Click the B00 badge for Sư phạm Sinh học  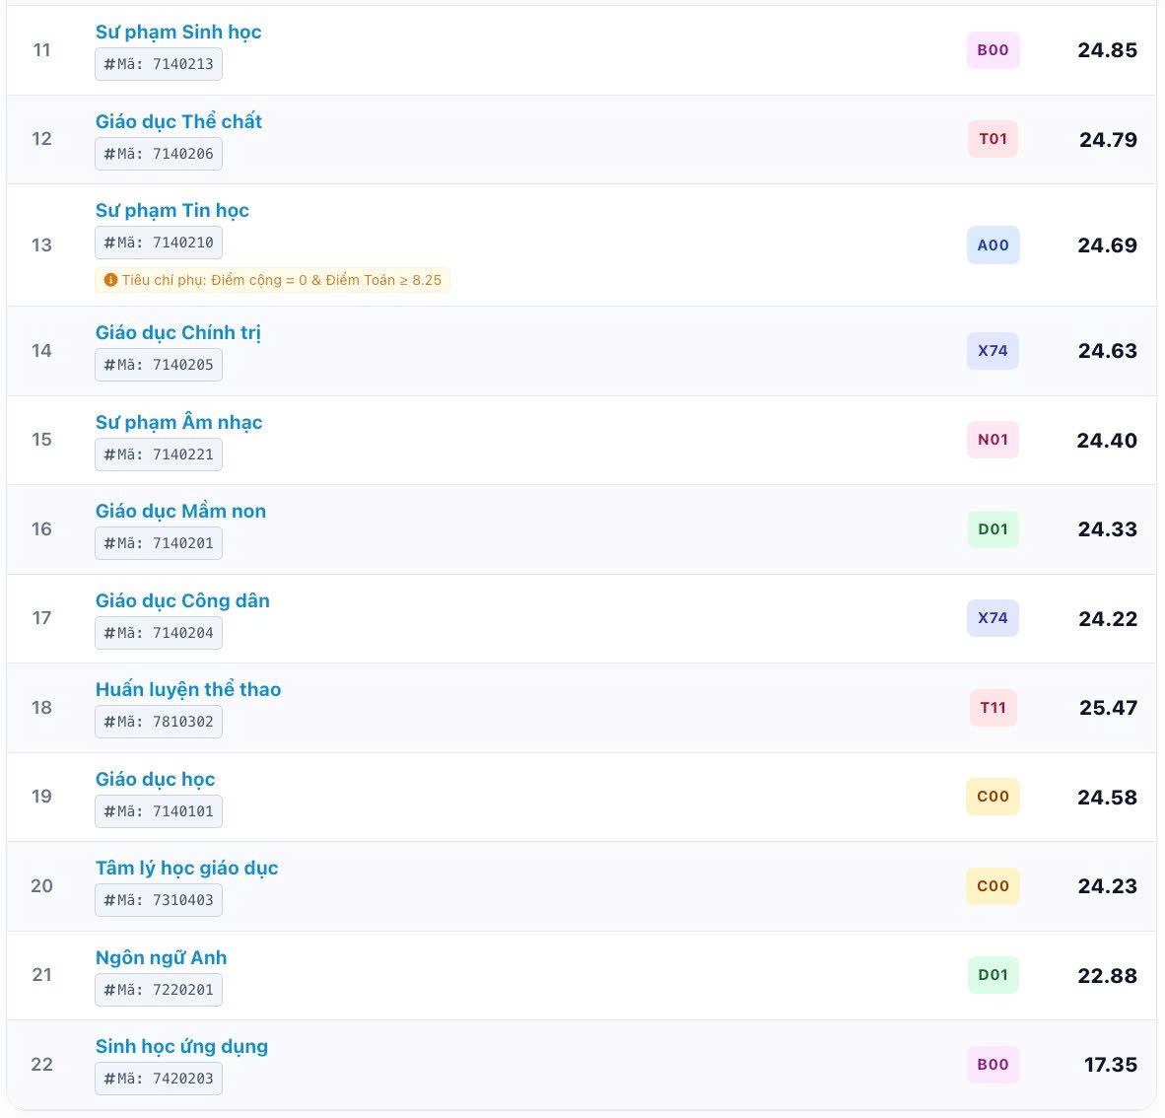[993, 50]
